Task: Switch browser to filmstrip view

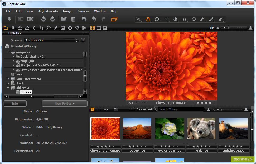Action: click(106, 110)
